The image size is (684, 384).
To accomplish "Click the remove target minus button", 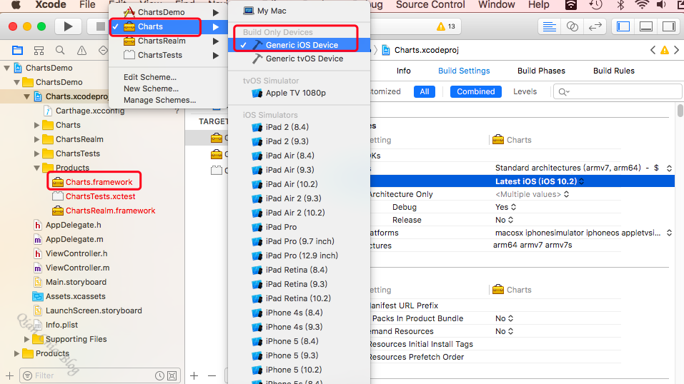I will tap(212, 375).
